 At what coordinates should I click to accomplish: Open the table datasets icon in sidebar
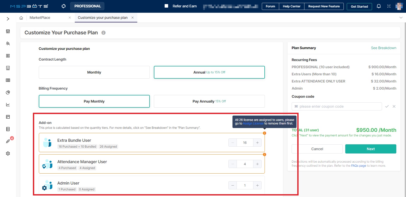click(8, 80)
